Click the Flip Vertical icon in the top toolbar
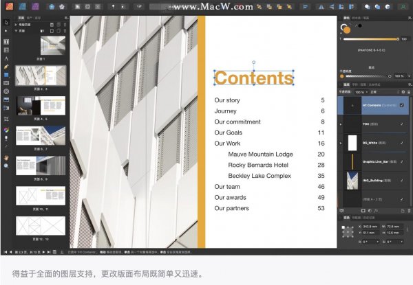 tap(332, 7)
